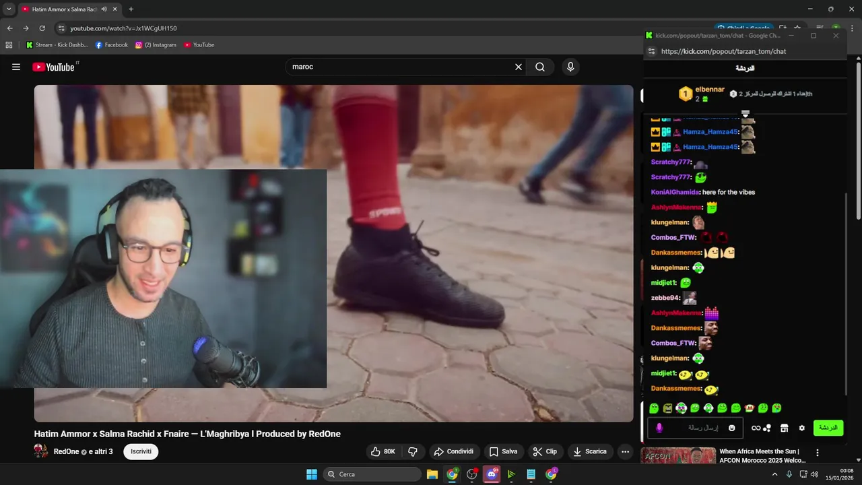Insert the first green emote in quick bar
This screenshot has height=485, width=862.
pos(653,408)
